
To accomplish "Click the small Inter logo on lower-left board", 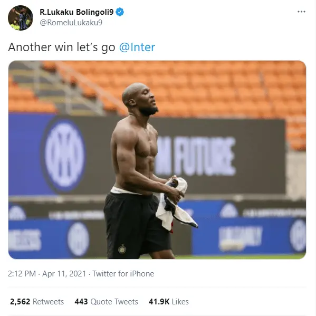I will click(78, 239).
